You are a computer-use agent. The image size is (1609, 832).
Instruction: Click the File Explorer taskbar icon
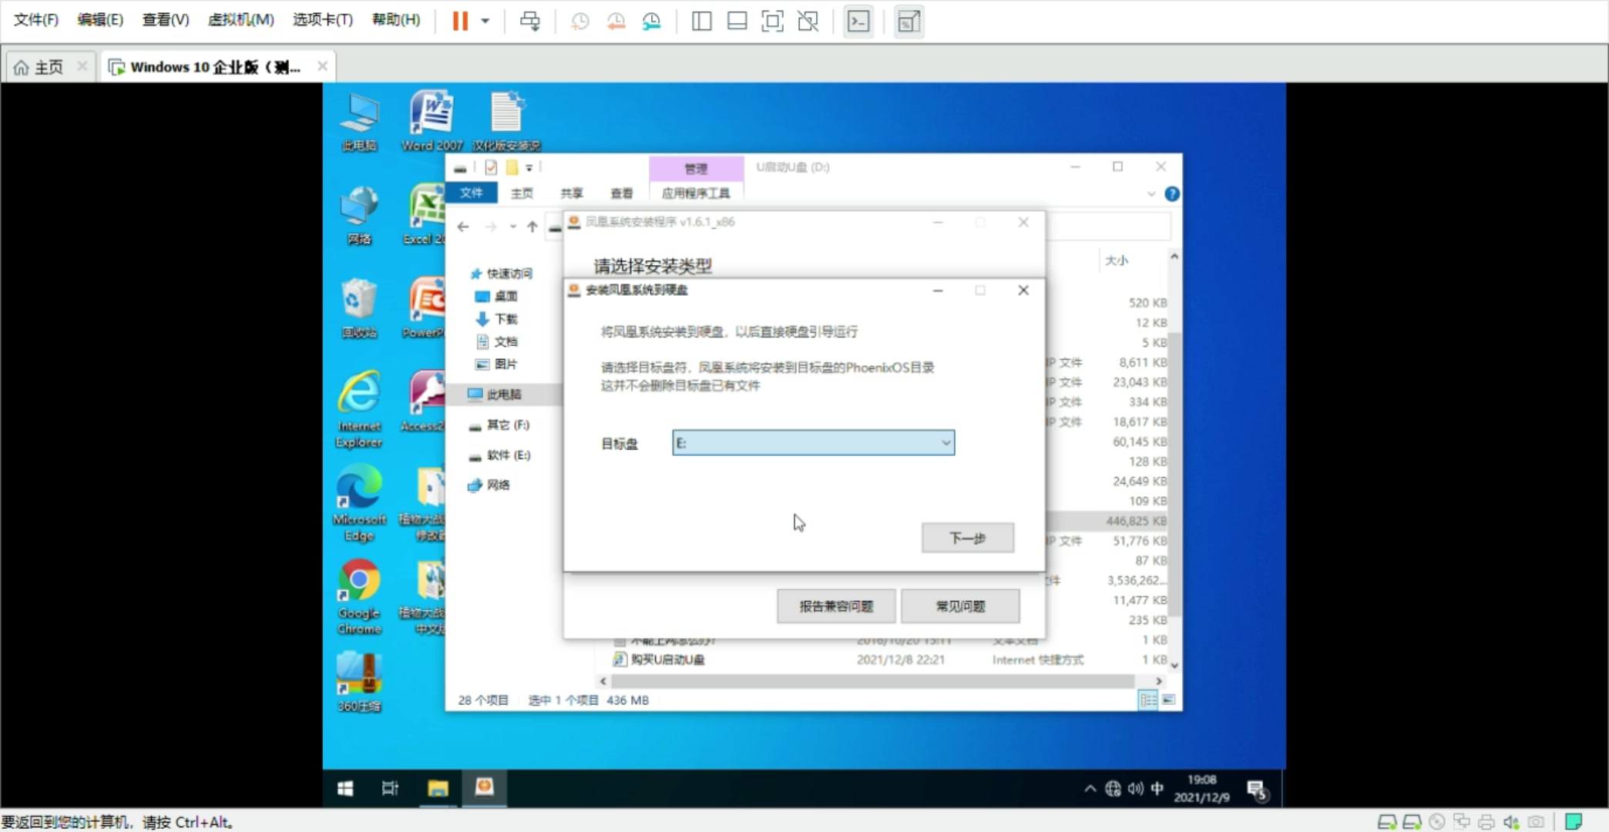438,788
